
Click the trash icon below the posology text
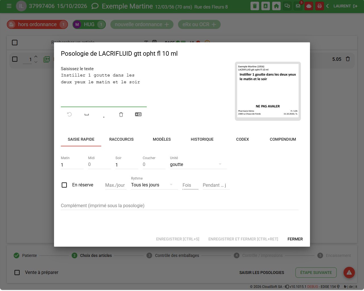[121, 115]
